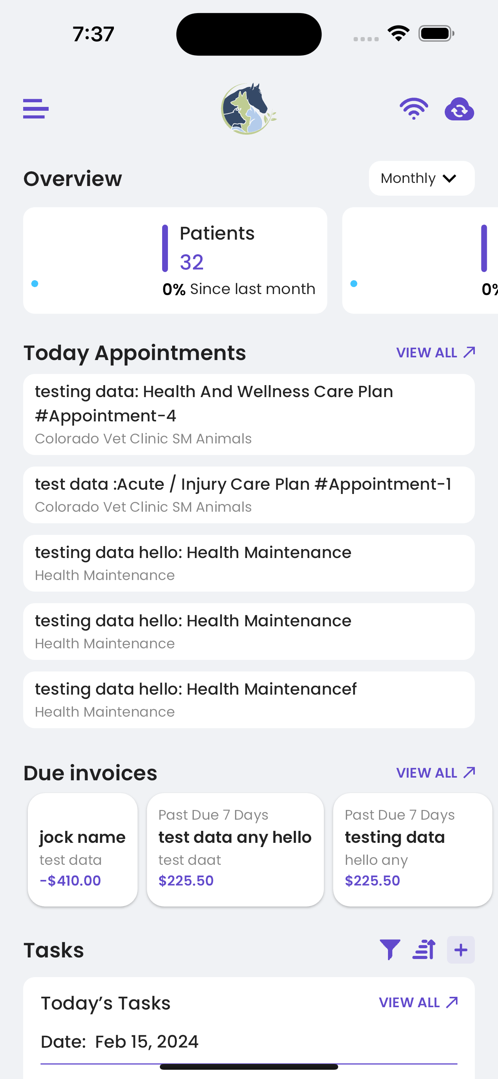
Task: Open testing data hello any invoice
Action: [412, 849]
